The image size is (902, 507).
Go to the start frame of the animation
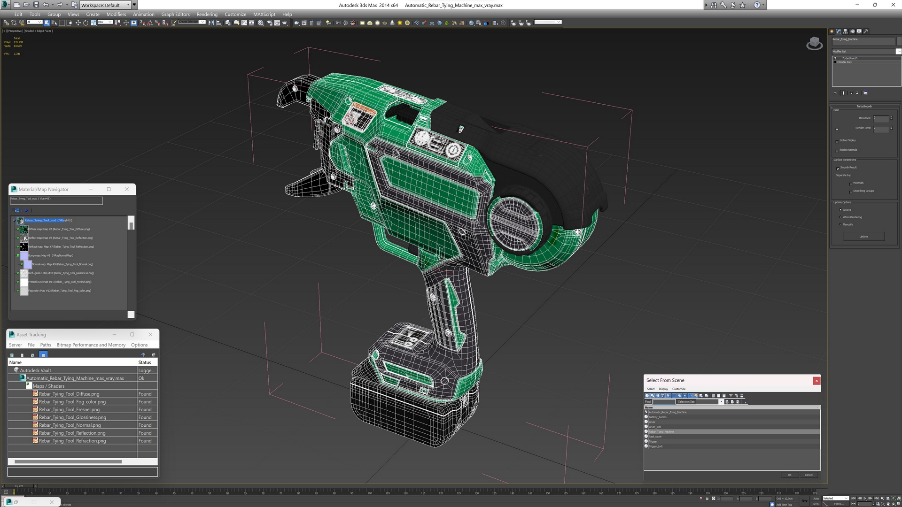854,498
